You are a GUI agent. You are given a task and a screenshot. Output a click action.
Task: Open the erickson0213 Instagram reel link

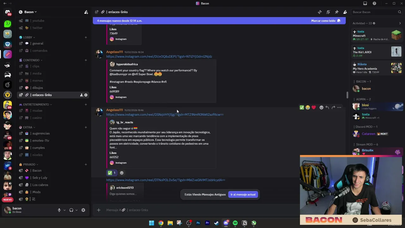166,180
